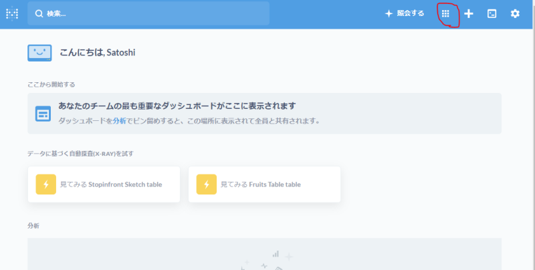Click the sparkle icon beside 照会する
The image size is (535, 270).
tap(389, 13)
